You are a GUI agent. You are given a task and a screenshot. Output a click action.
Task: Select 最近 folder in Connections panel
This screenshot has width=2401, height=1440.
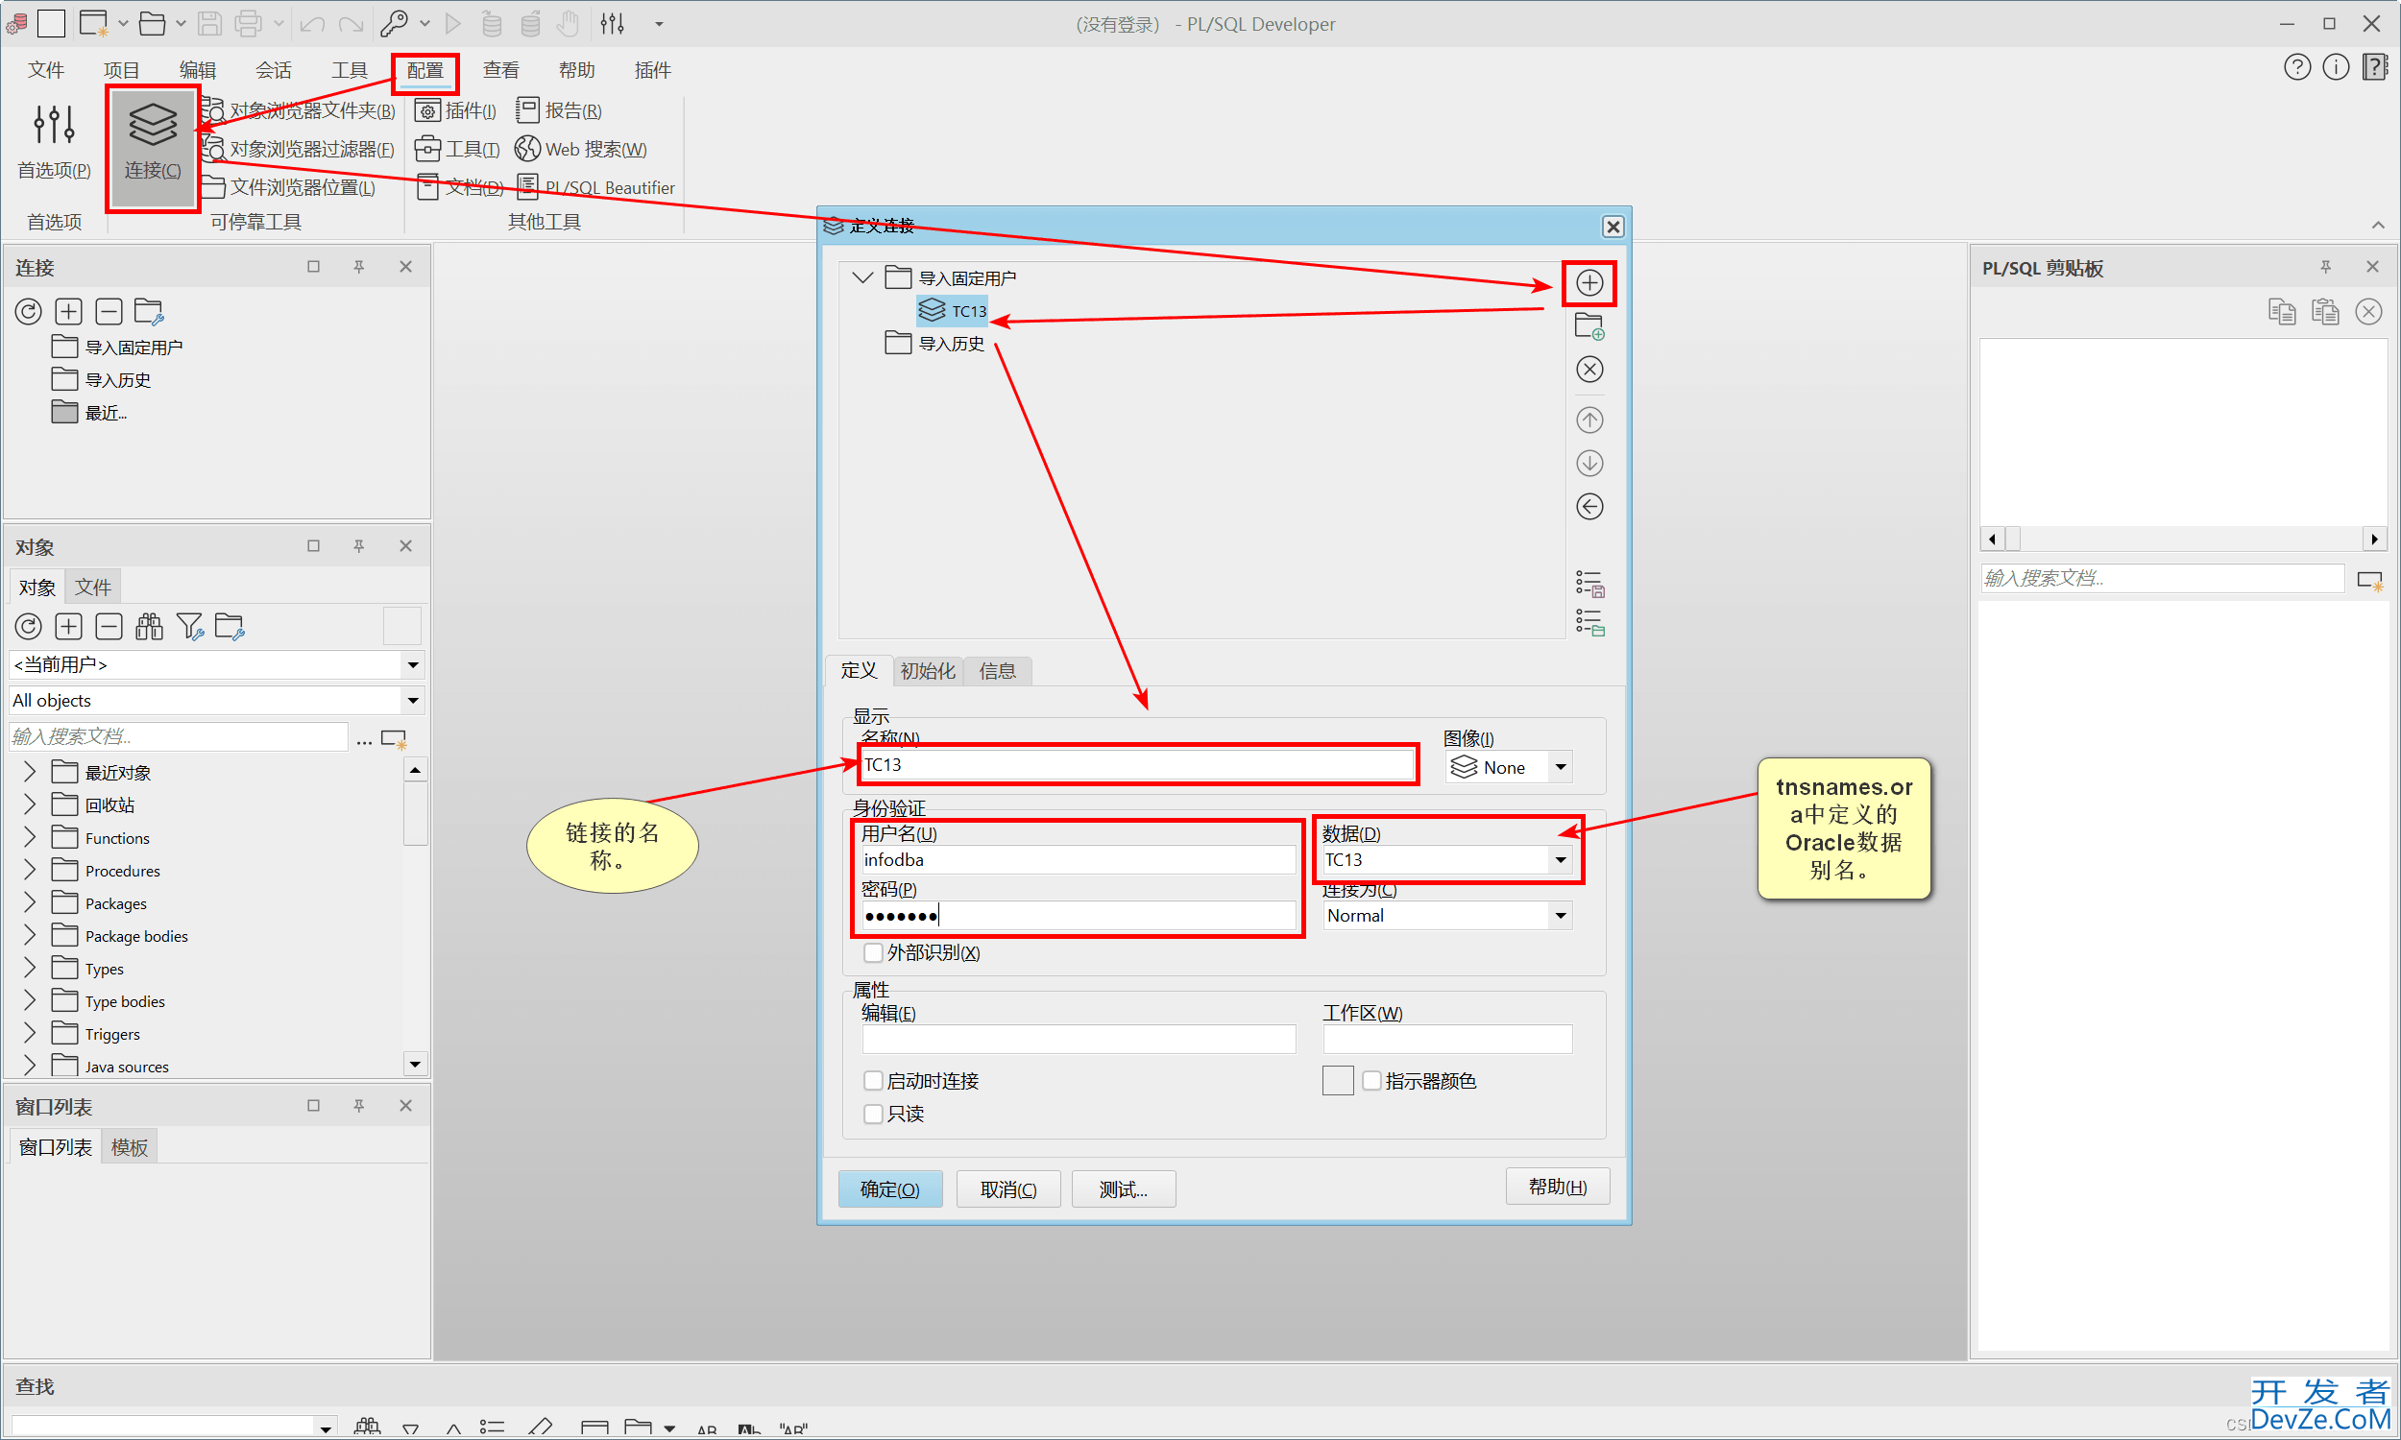click(89, 413)
